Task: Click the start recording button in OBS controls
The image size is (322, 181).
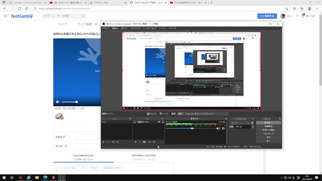Action: point(268,126)
